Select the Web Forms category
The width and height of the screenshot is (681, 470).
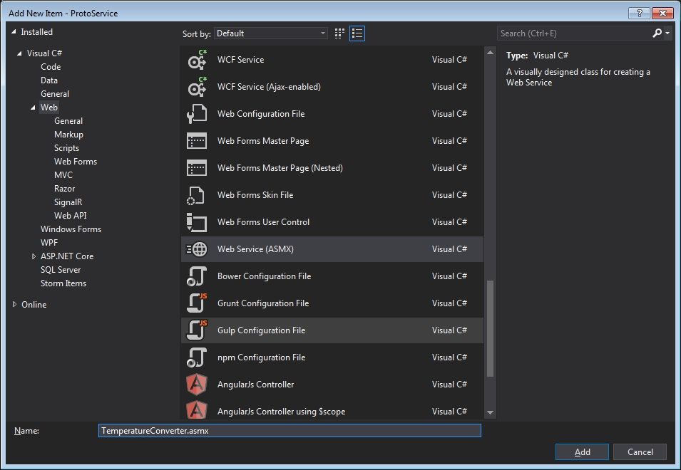[76, 161]
